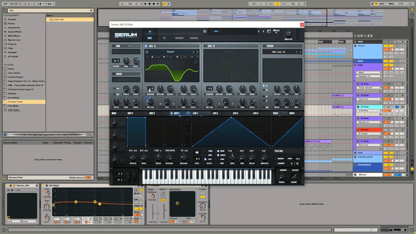416x234 pixels.
Task: Toggle the LFO ANCH checkbox
Action: [x=218, y=155]
